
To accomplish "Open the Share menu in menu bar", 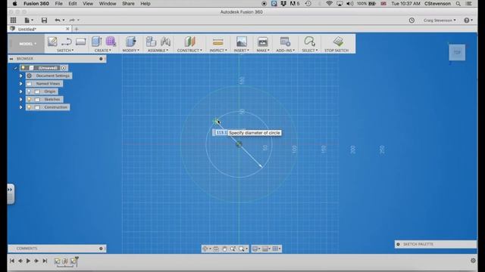I will point(128,4).
